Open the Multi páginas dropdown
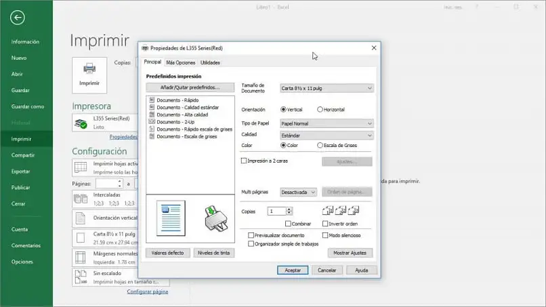 [299, 192]
